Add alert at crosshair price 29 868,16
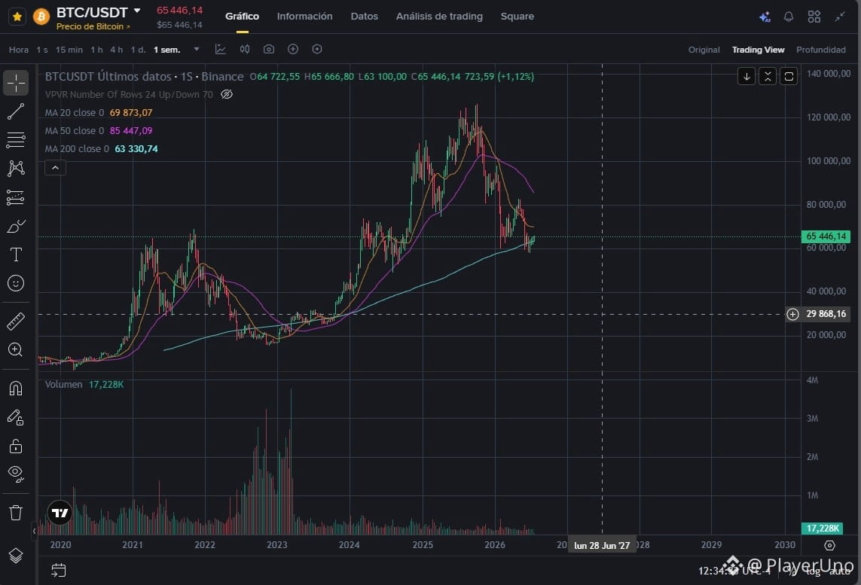The image size is (861, 585). click(792, 314)
